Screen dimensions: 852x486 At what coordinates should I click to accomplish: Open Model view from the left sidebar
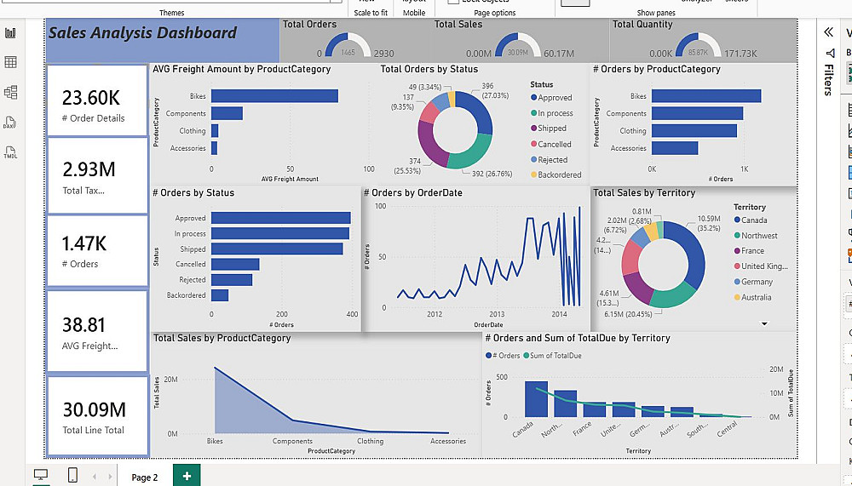(x=10, y=92)
